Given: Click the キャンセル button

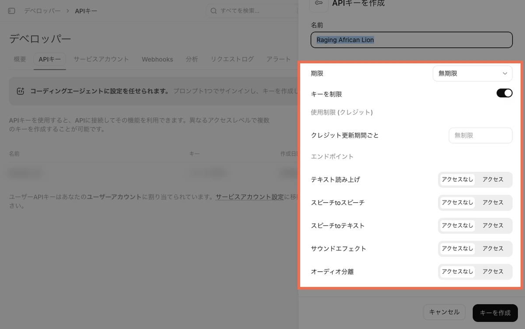Looking at the screenshot, I should pos(444,312).
